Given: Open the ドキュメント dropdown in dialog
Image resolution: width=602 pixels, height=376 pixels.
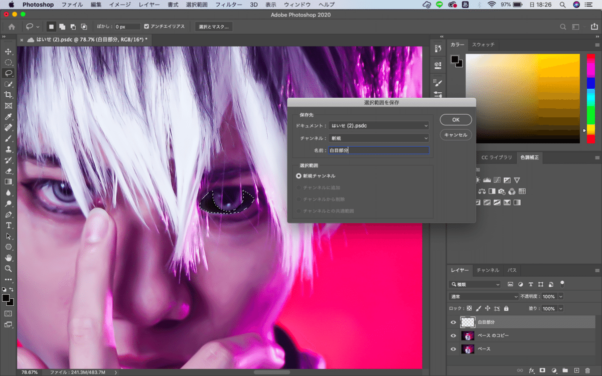Looking at the screenshot, I should tap(379, 126).
